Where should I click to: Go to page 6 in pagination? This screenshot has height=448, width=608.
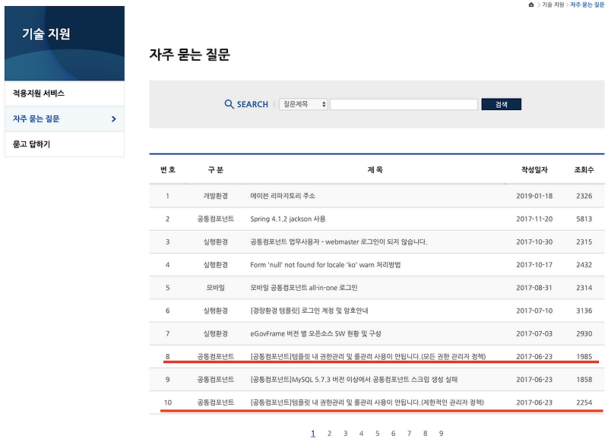coord(393,434)
